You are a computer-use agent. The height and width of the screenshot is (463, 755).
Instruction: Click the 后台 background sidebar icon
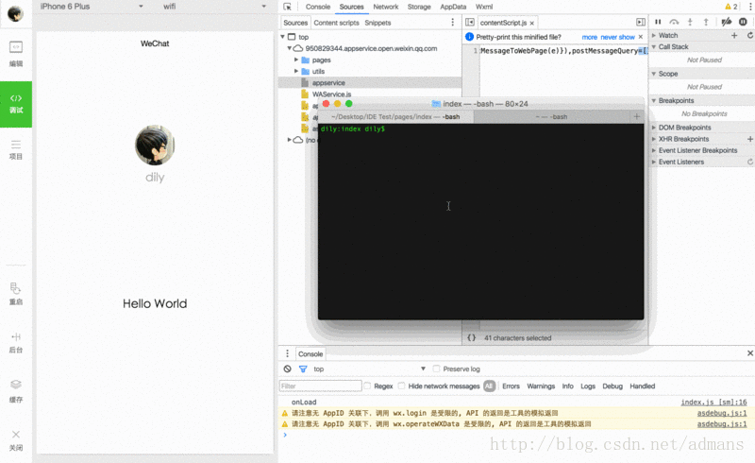click(x=16, y=342)
